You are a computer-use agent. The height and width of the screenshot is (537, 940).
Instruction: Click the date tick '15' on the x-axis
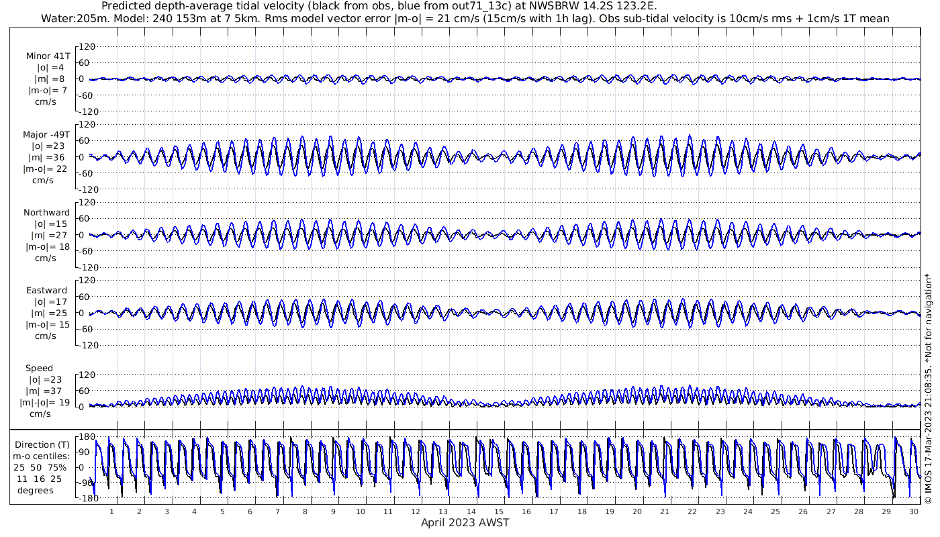point(498,511)
